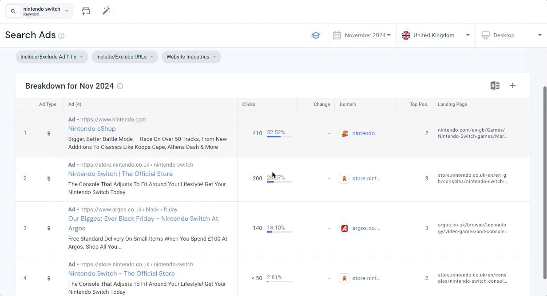Click the https://www.nintendo.com ad URL text
The height and width of the screenshot is (296, 547).
pos(113,120)
